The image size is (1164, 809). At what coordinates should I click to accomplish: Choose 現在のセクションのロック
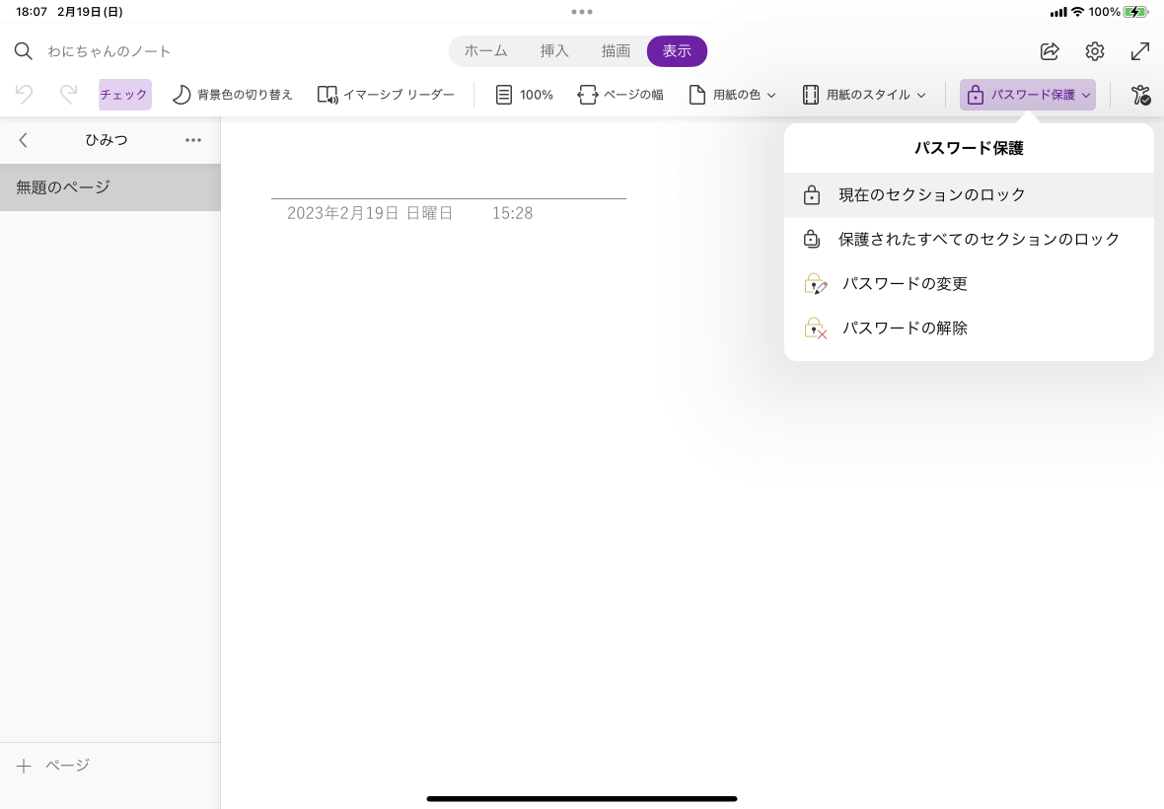point(969,195)
